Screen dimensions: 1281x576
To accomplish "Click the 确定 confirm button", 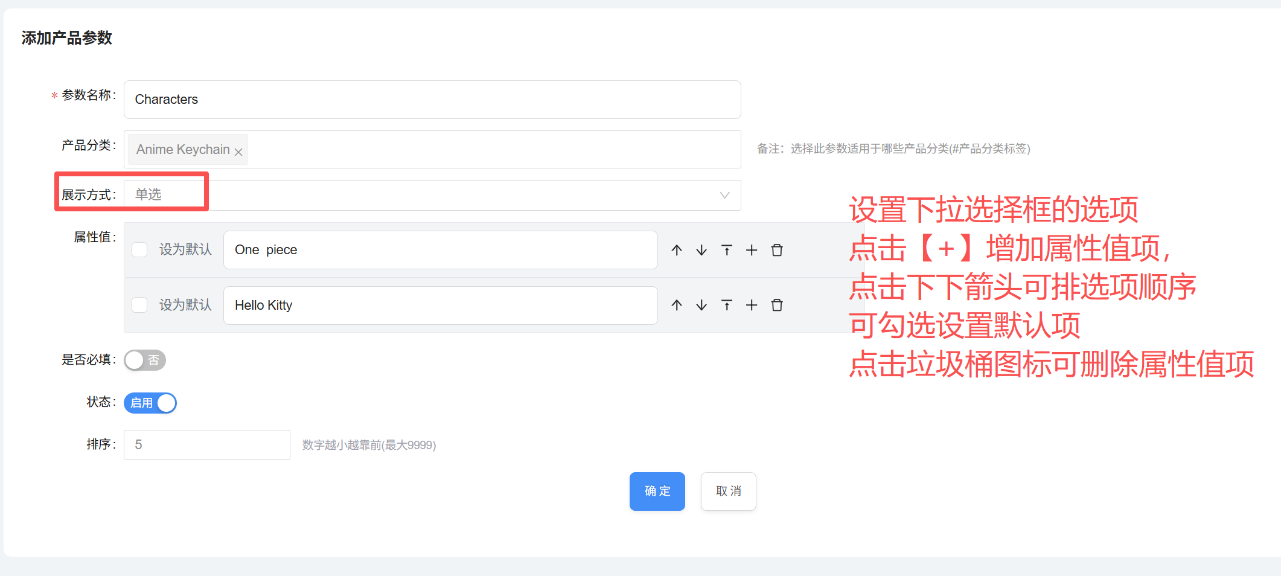I will click(x=657, y=491).
